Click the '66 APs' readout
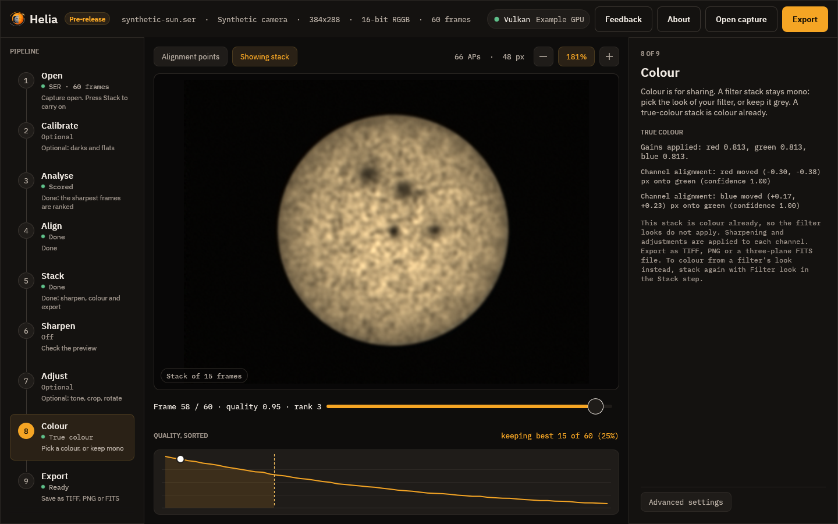838x524 pixels. 467,56
